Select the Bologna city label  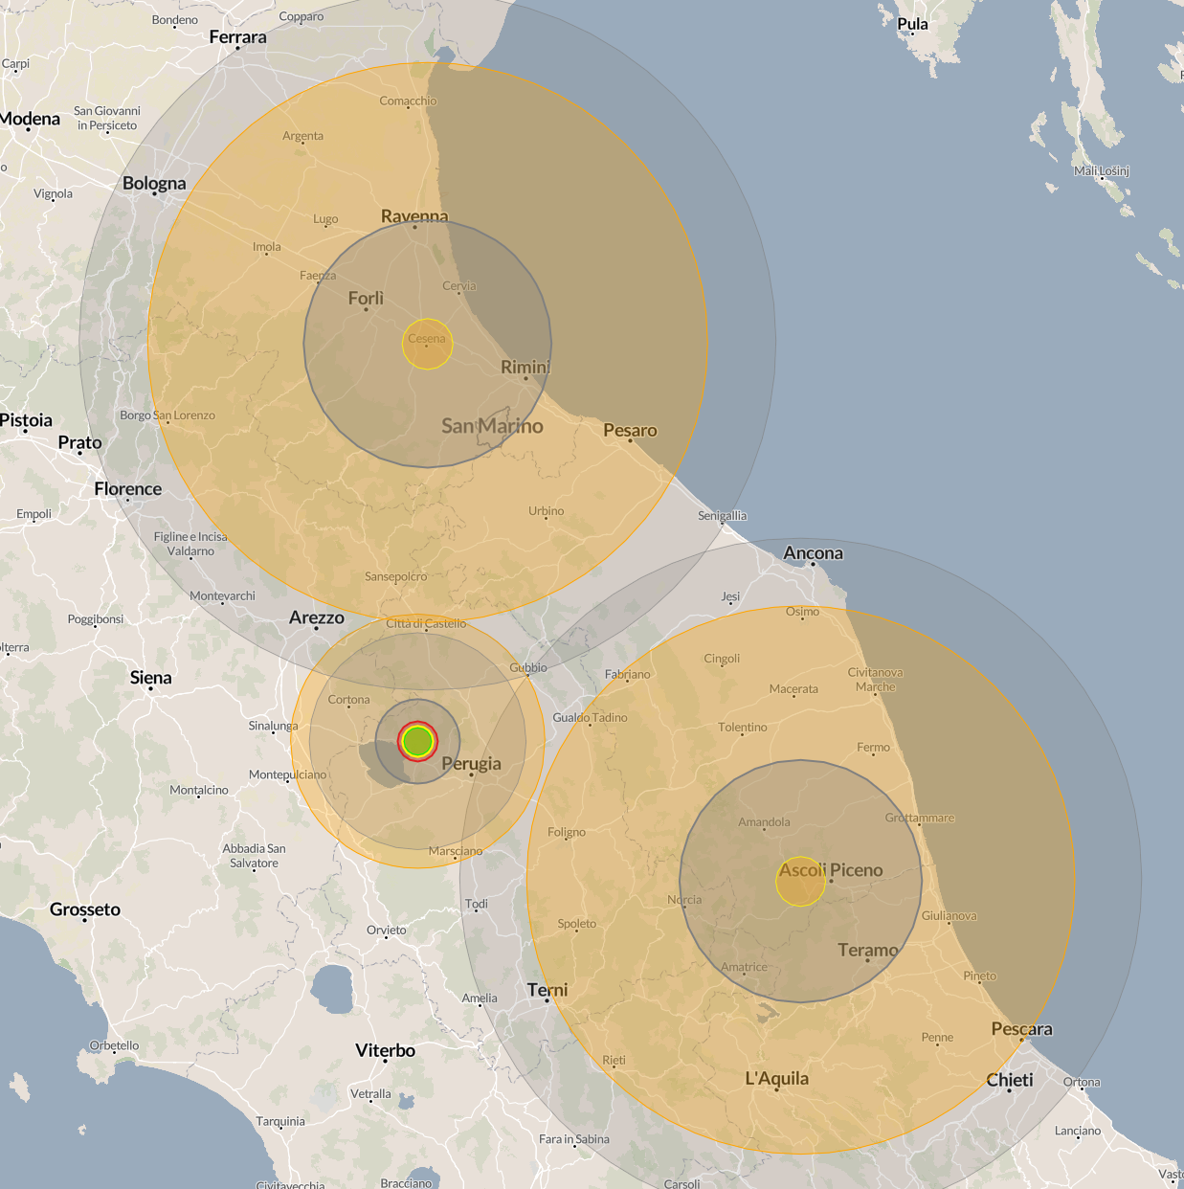click(154, 183)
